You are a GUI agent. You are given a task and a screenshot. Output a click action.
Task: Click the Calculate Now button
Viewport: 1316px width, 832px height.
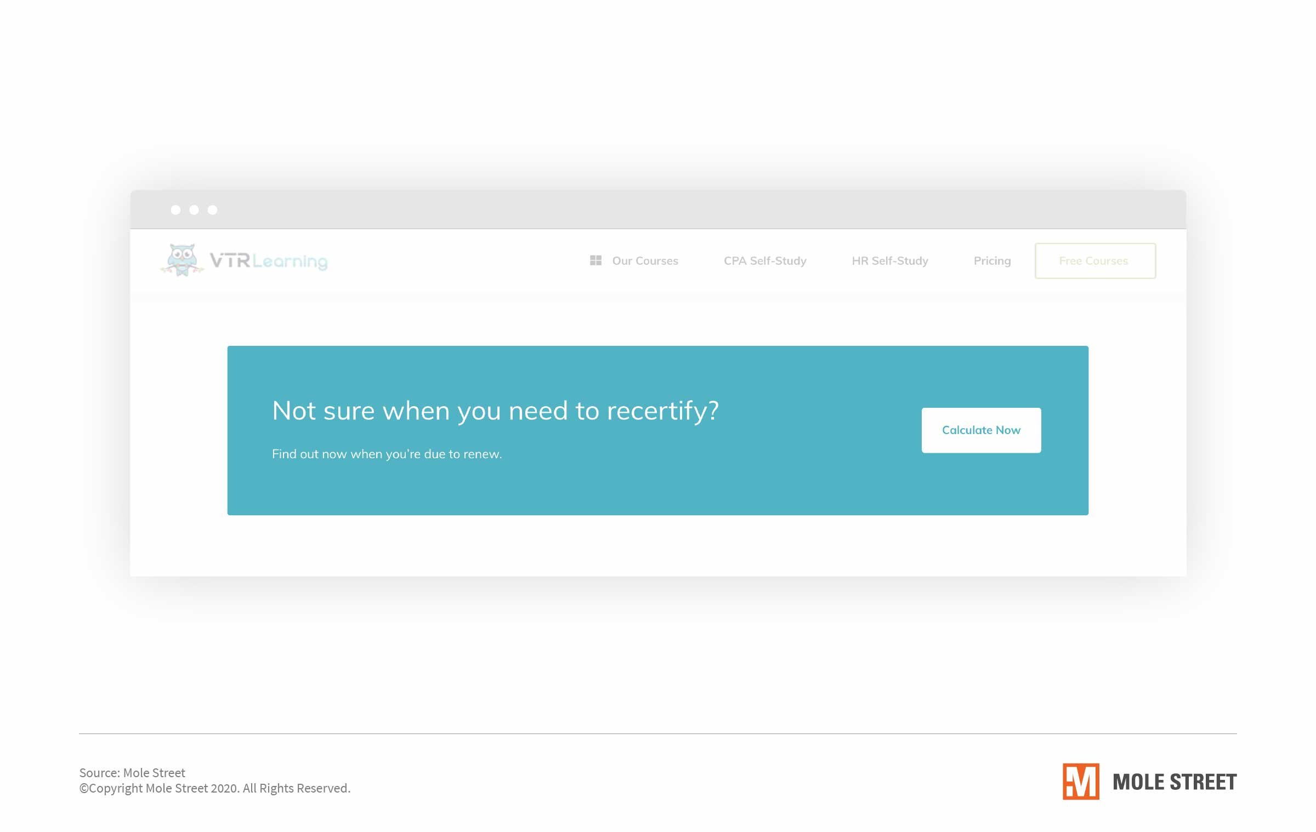[980, 429]
